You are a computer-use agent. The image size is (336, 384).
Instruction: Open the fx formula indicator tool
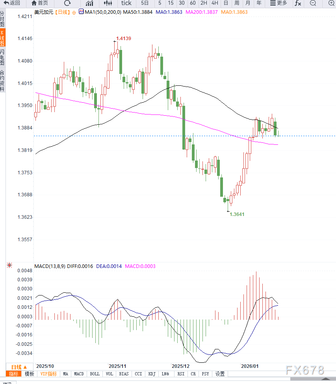click(298, 3)
